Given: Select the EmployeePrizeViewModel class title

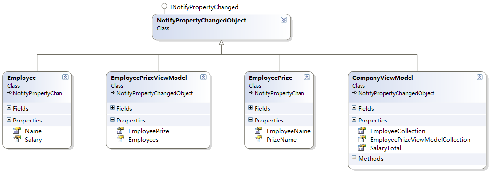Looking at the screenshot, I should click(149, 78).
